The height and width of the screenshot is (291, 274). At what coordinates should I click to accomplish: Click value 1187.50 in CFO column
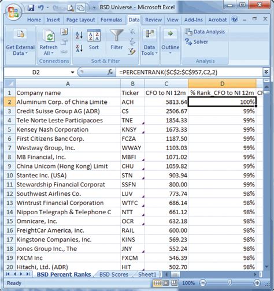pyautogui.click(x=166, y=139)
